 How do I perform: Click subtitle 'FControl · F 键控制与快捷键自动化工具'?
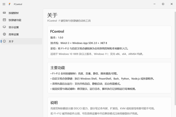point(69,21)
